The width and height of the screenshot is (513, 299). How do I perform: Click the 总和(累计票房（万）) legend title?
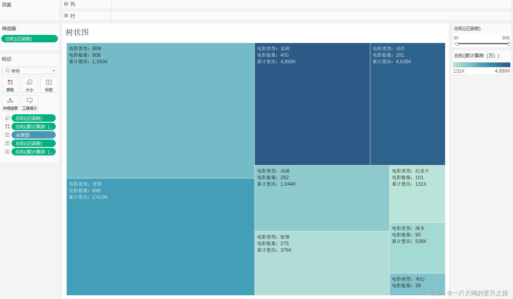coord(477,55)
